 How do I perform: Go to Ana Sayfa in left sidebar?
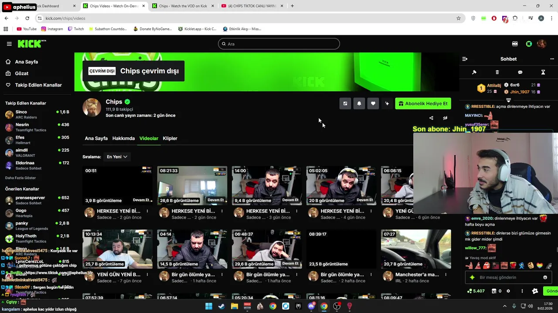click(27, 62)
